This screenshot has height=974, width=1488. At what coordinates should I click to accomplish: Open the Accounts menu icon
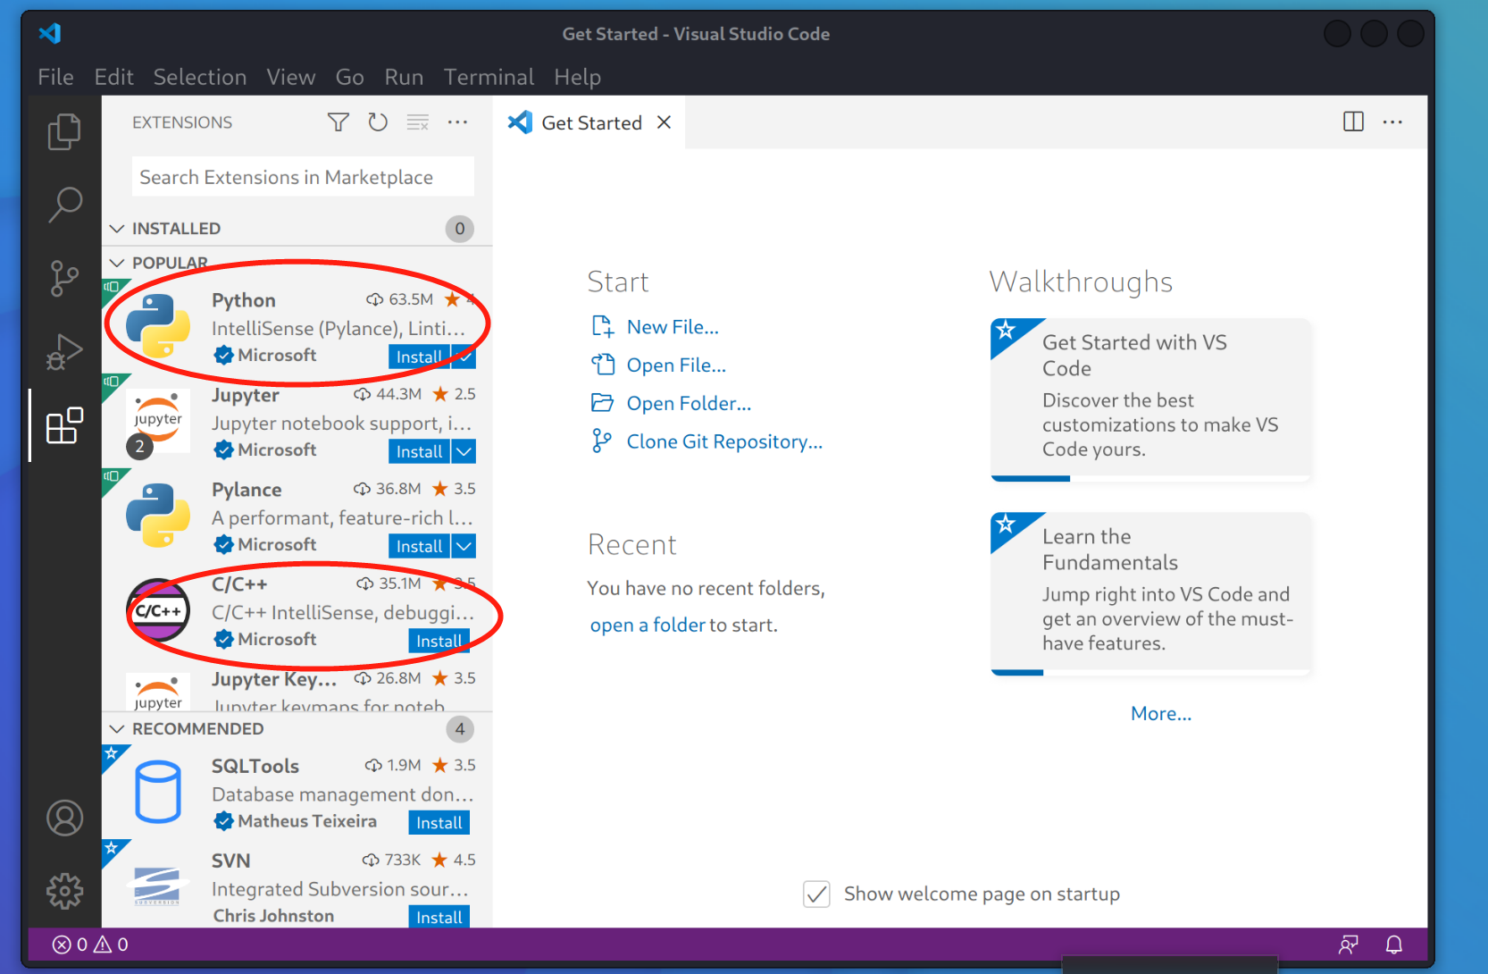coord(64,818)
